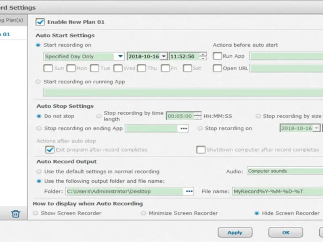Check the Wed day checkbox

(118, 68)
